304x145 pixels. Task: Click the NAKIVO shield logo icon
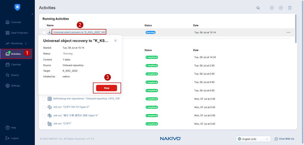click(17, 7)
